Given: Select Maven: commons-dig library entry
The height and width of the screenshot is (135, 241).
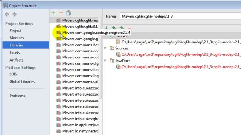Looking at the screenshot, I should point(74,63).
